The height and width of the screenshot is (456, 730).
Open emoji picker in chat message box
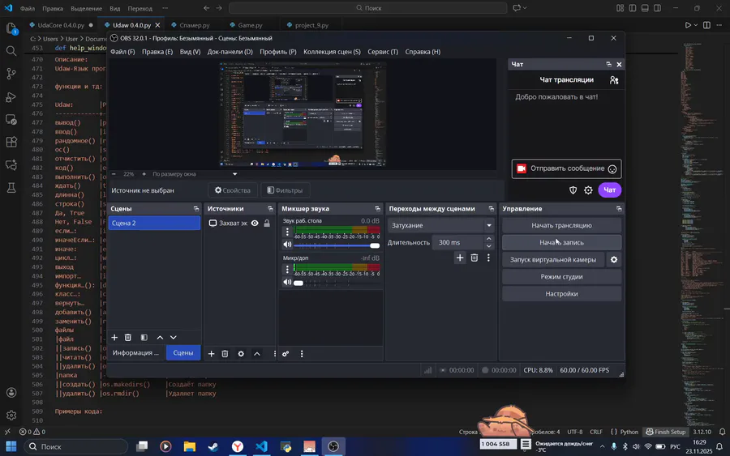click(x=612, y=169)
